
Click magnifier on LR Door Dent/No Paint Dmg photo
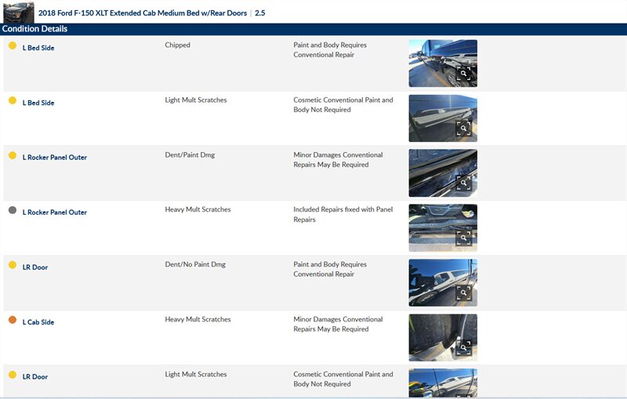coord(464,293)
